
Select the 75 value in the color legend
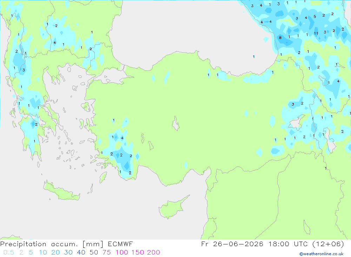[x=107, y=252]
